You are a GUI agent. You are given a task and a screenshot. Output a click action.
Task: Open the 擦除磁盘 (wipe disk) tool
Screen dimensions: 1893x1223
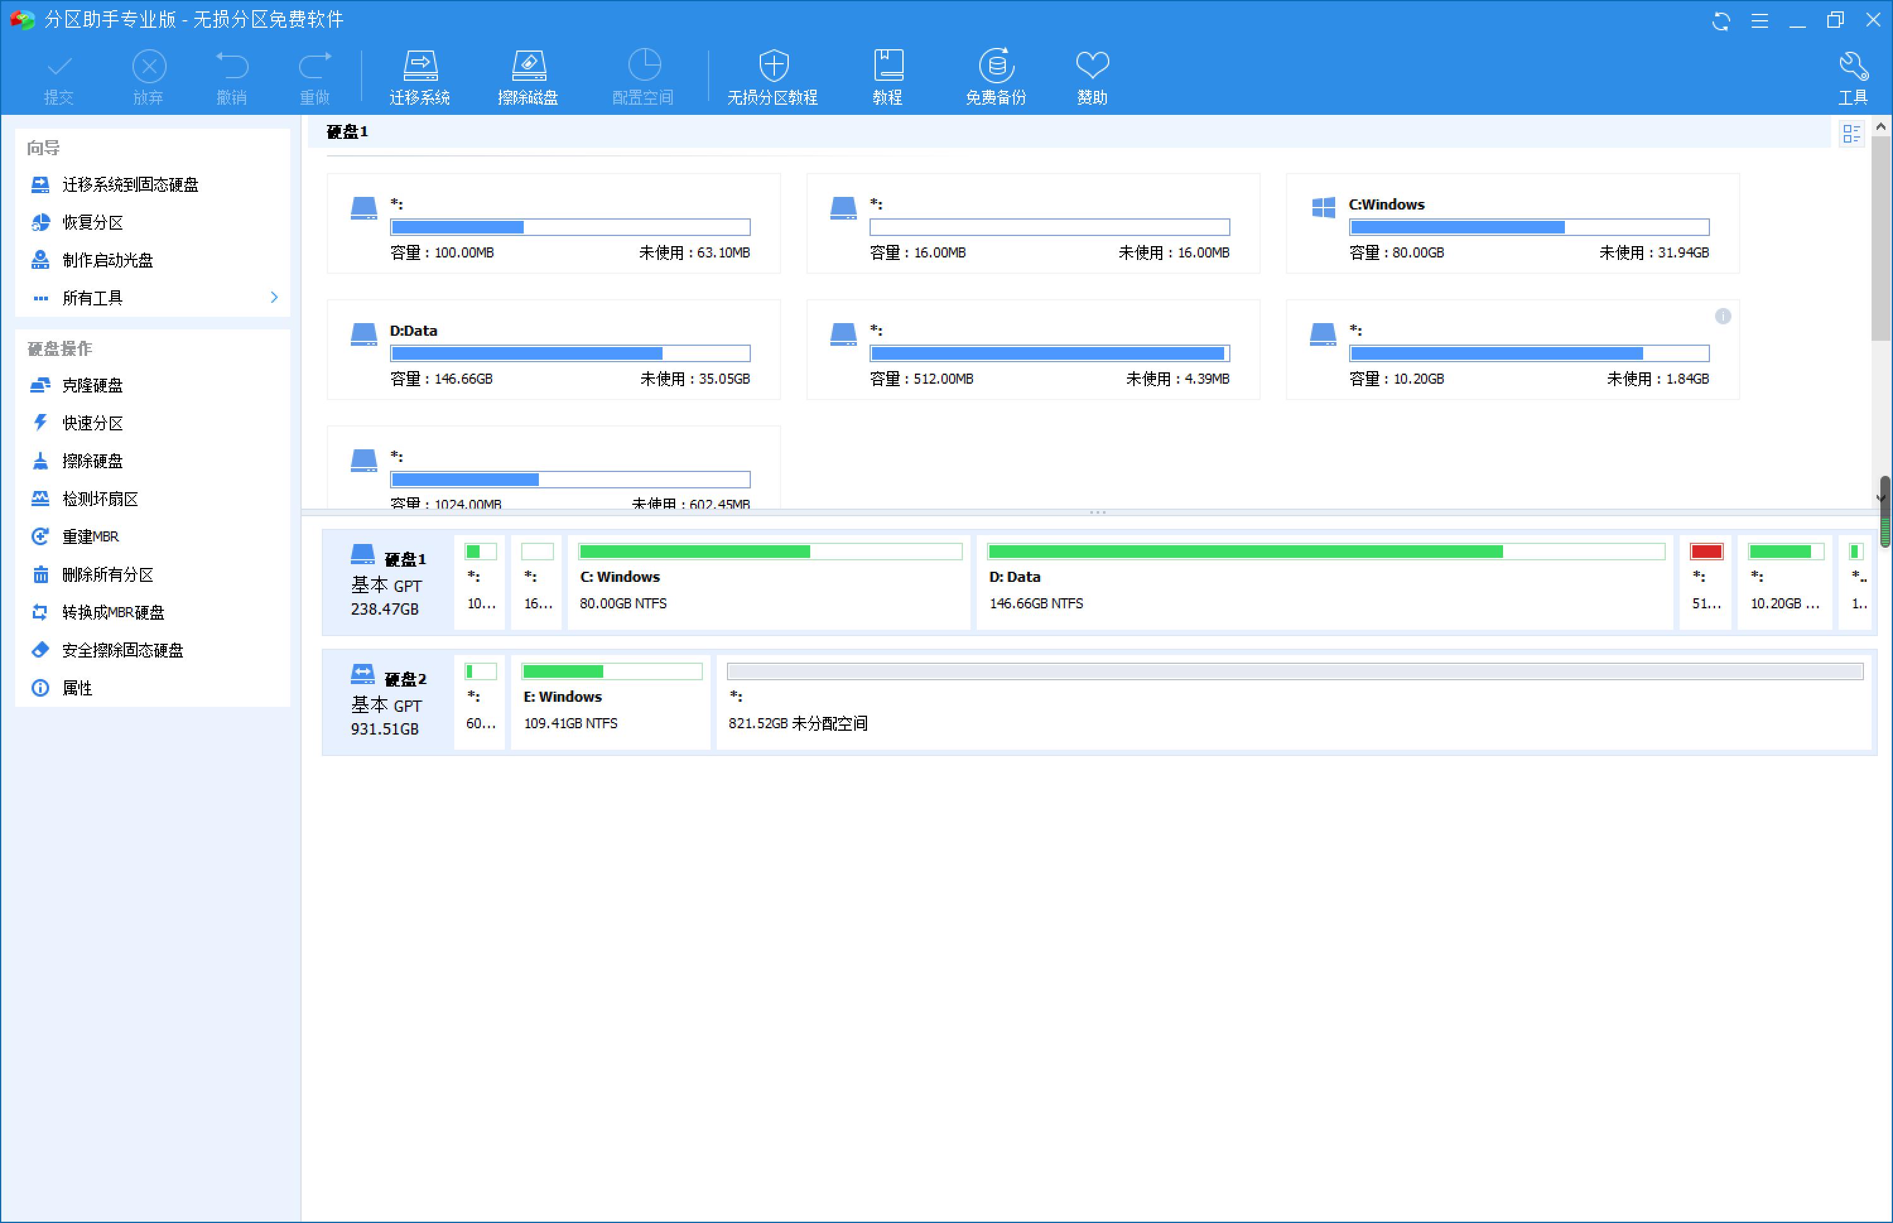tap(529, 76)
